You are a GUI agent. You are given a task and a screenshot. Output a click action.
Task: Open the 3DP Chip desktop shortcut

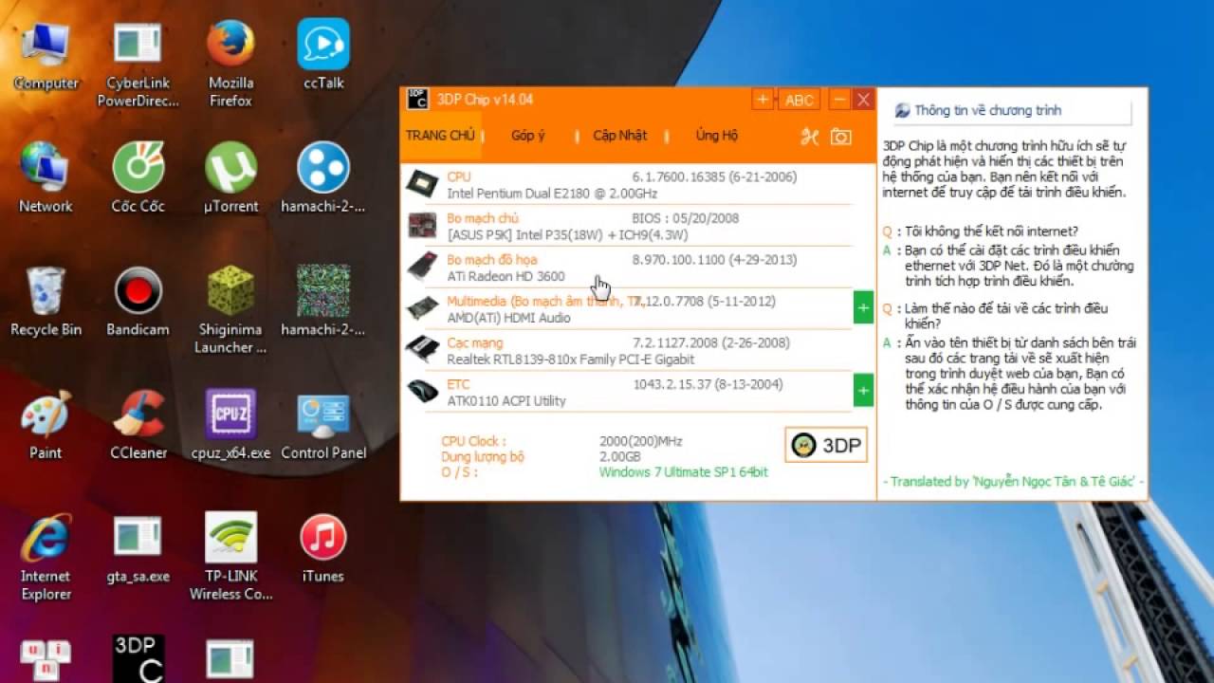tap(138, 659)
